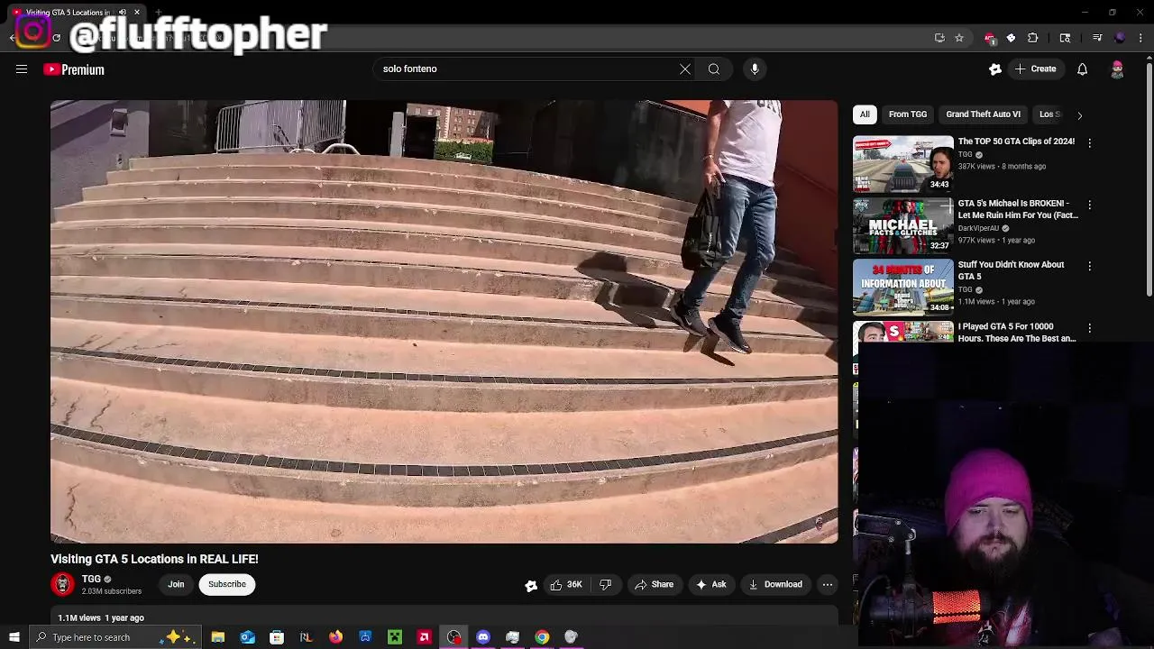Select the 'All' filter chip
The image size is (1154, 649).
865,114
